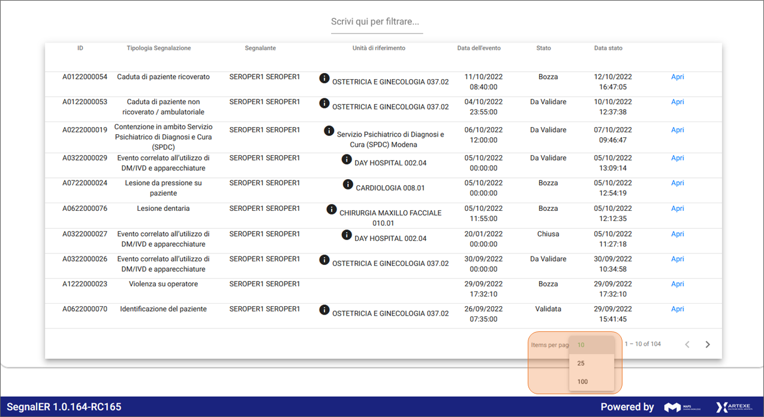Viewport: 764px width, 417px height.
Task: Click info icon next to CARDIOLOGIA 008.01
Action: point(348,184)
